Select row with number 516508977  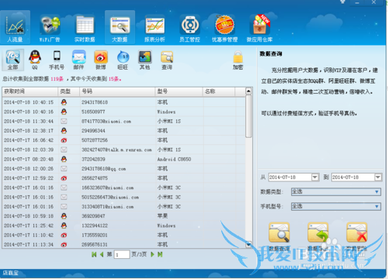123,112
